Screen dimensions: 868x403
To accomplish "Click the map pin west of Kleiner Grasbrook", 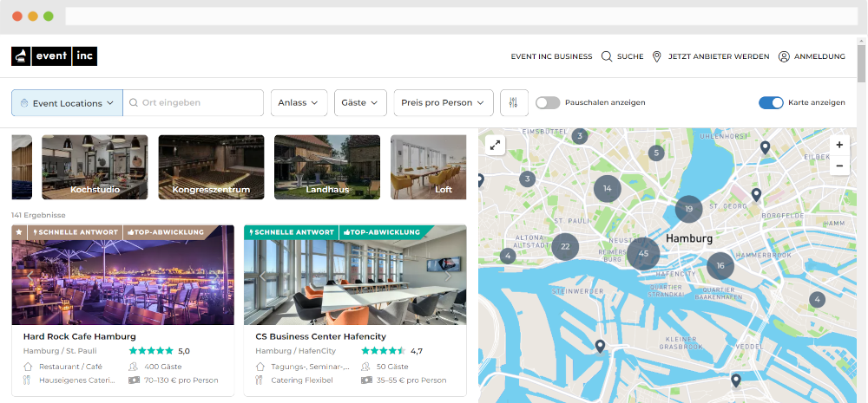I will [x=600, y=347].
